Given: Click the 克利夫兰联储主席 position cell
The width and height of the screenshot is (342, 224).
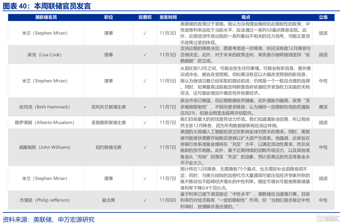Looking at the screenshot, I should (109, 107).
